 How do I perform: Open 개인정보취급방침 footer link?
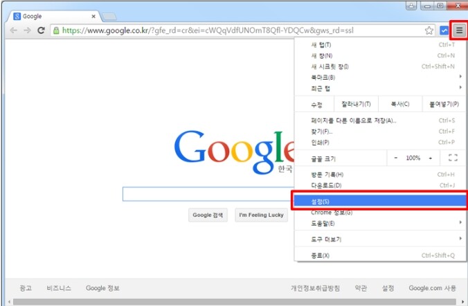tap(316, 288)
